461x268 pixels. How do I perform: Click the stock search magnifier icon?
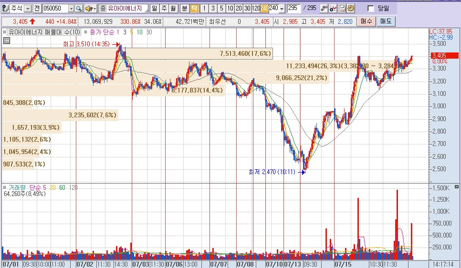click(x=79, y=9)
